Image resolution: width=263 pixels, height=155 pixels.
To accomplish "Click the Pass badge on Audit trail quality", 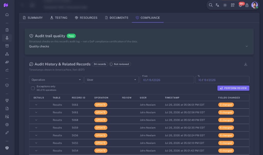I will 71,36.
